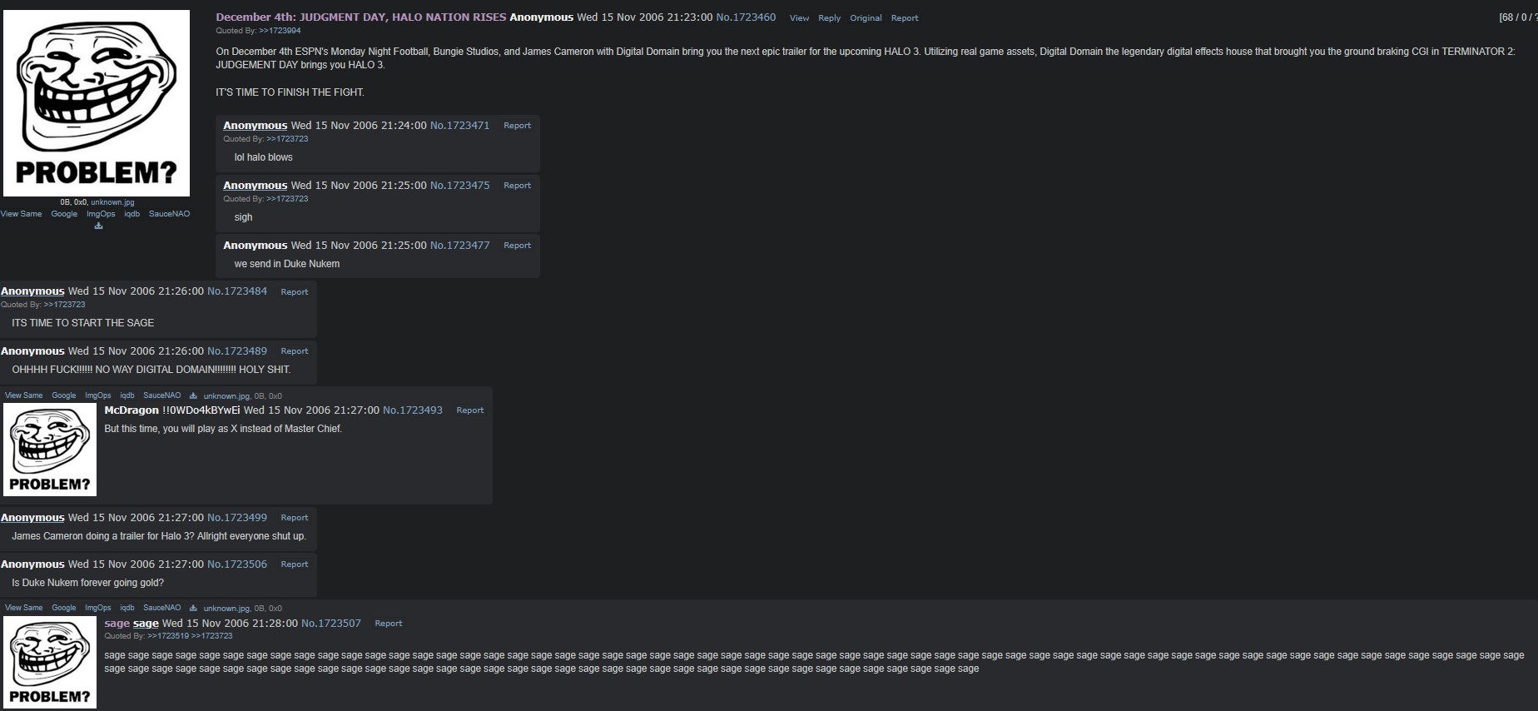Click ImgOps above McDragon's image
Viewport: 1538px width, 711px height.
[97, 395]
